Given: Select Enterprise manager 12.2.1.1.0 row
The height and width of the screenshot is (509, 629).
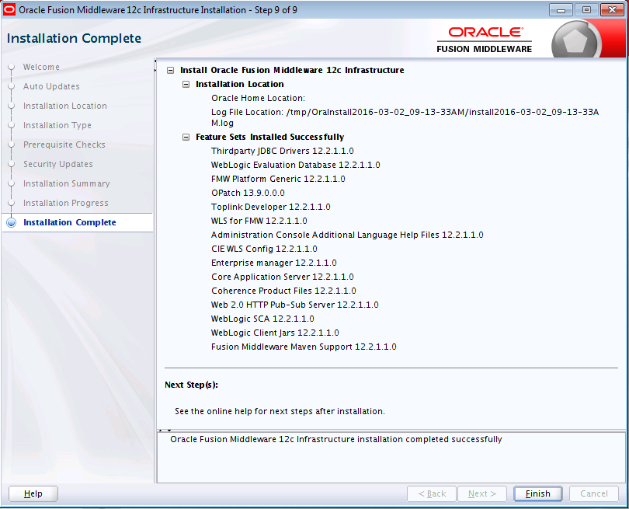Looking at the screenshot, I should (x=274, y=263).
